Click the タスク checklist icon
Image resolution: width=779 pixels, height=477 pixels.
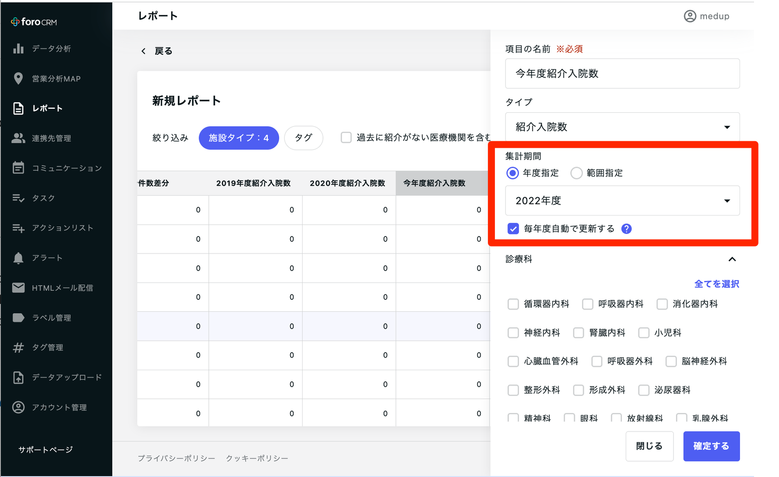coord(18,198)
